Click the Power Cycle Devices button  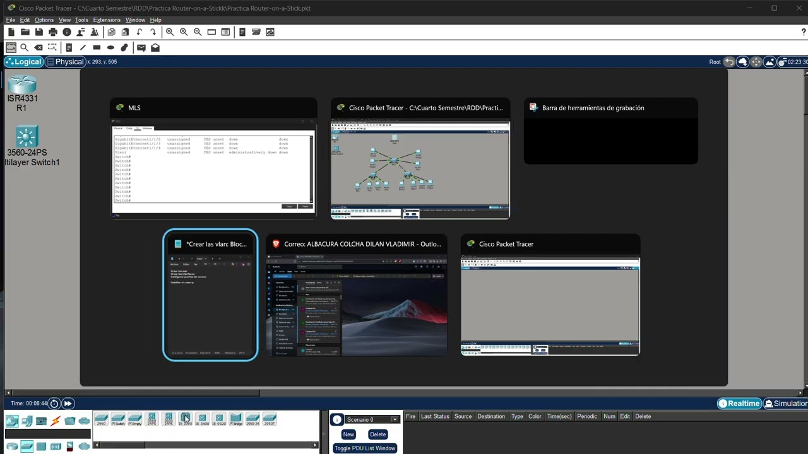point(54,404)
